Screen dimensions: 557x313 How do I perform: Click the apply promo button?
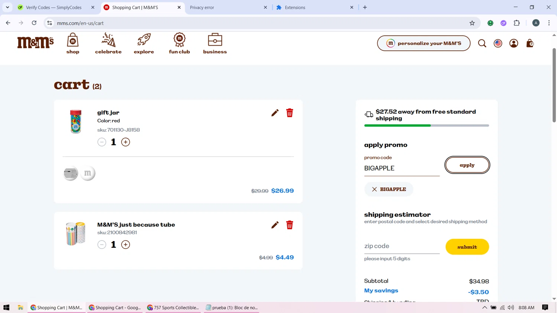click(467, 165)
